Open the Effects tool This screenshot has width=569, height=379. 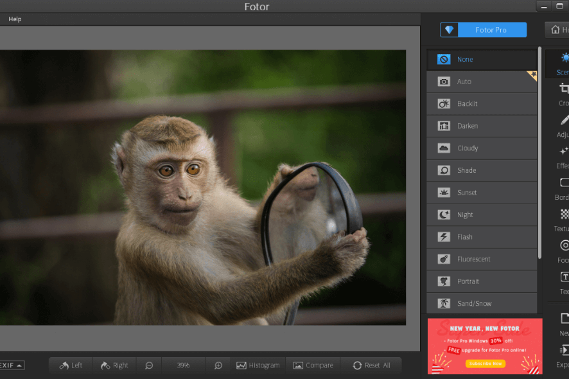tap(563, 157)
